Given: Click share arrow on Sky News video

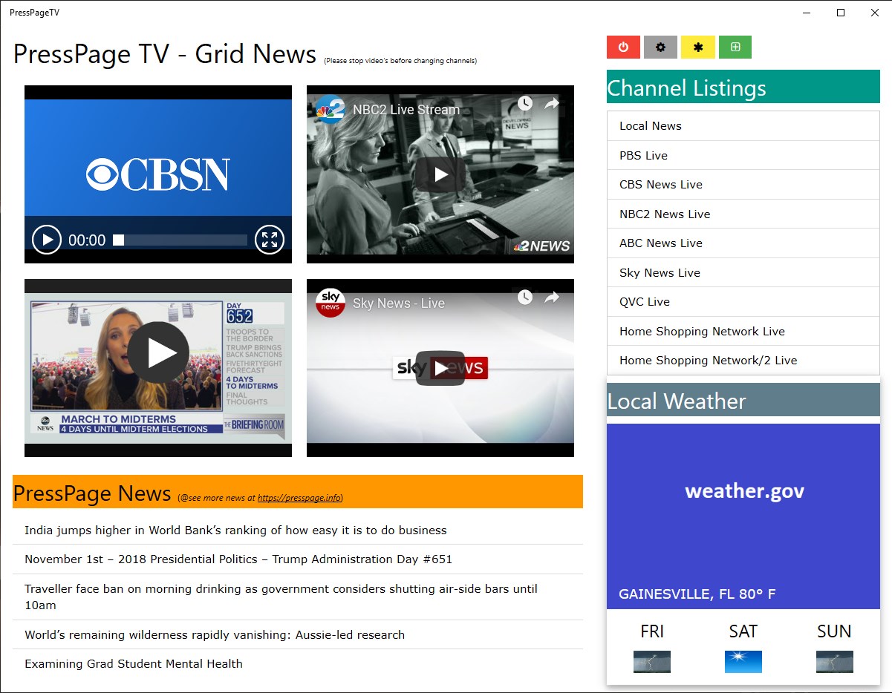Looking at the screenshot, I should pos(551,298).
